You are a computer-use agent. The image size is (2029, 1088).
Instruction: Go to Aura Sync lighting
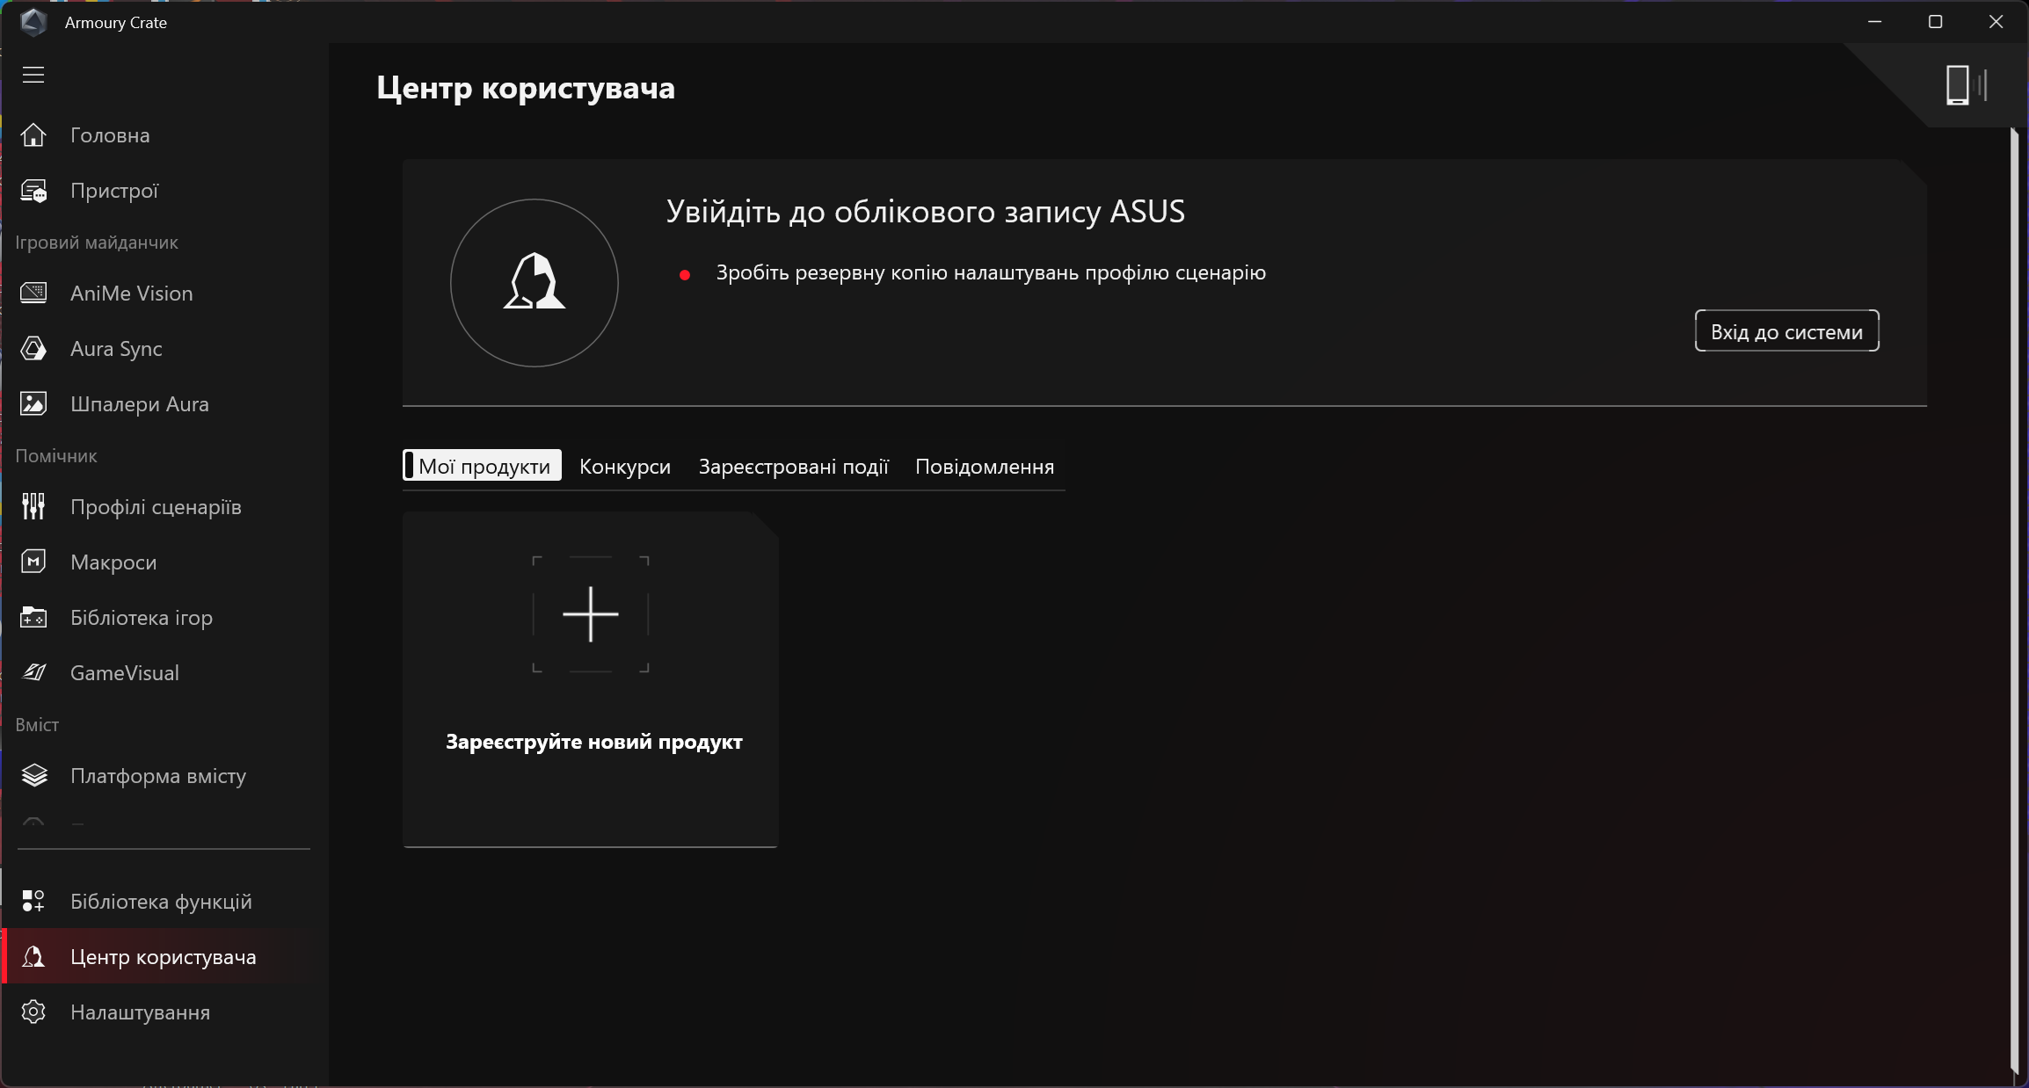116,349
